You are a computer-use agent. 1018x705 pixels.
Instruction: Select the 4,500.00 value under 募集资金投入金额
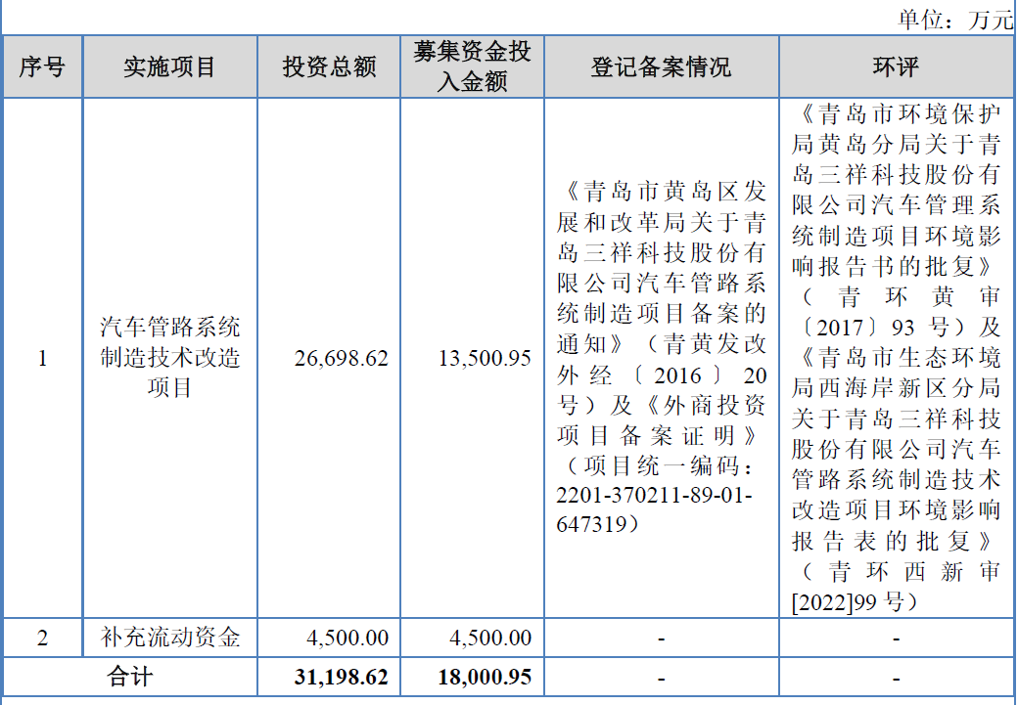point(490,638)
